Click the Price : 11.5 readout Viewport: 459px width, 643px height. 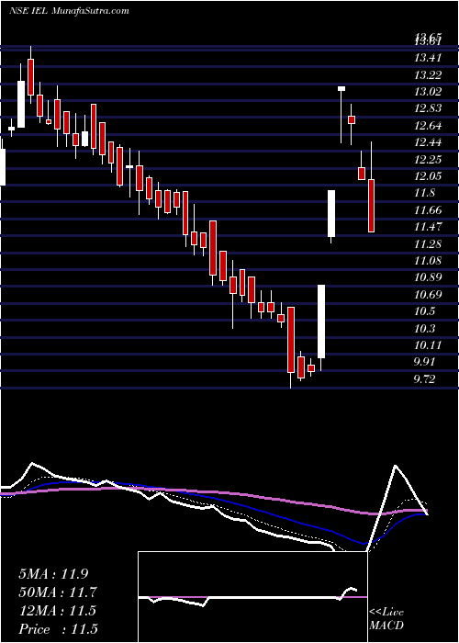coord(58,629)
